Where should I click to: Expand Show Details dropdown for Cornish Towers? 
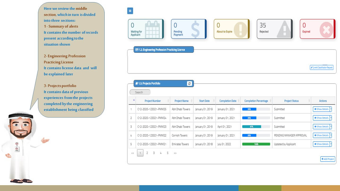click(x=331, y=135)
